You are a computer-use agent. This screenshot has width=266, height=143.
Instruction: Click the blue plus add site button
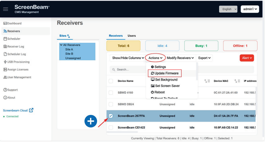pyautogui.click(x=91, y=121)
